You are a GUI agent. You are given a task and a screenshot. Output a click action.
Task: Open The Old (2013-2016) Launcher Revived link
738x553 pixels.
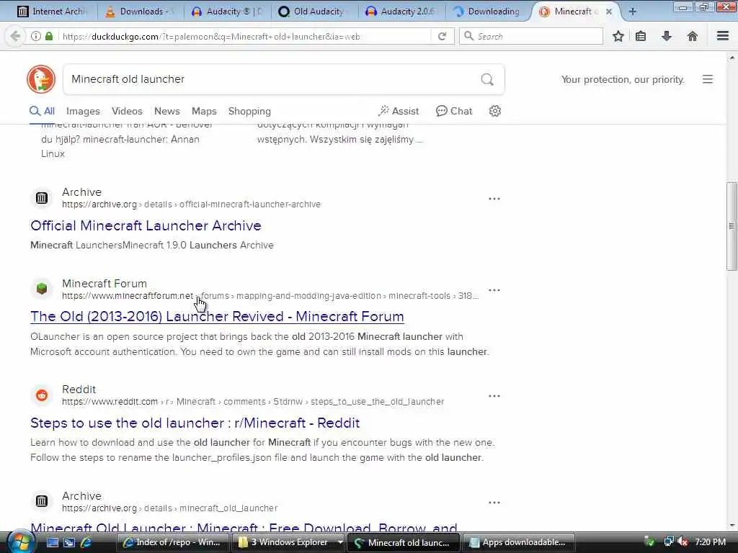point(217,317)
